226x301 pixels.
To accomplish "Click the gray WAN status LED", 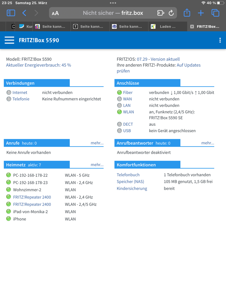I will click(120, 99).
